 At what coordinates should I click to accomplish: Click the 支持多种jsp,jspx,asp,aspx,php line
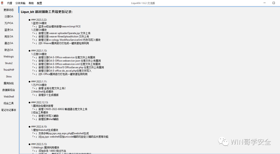point(60,134)
